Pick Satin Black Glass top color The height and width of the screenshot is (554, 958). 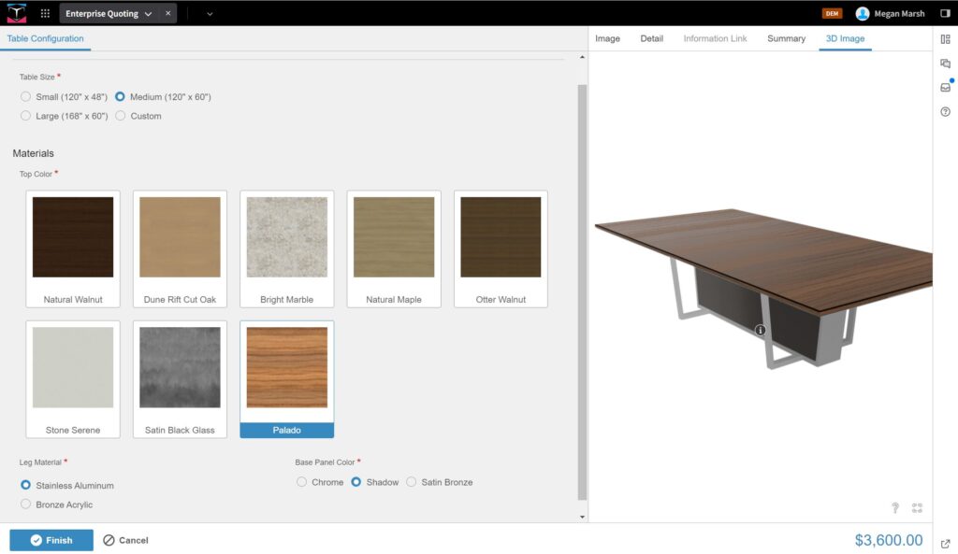tap(180, 379)
